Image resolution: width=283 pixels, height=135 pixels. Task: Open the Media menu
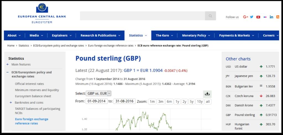pyautogui.click(x=36, y=35)
